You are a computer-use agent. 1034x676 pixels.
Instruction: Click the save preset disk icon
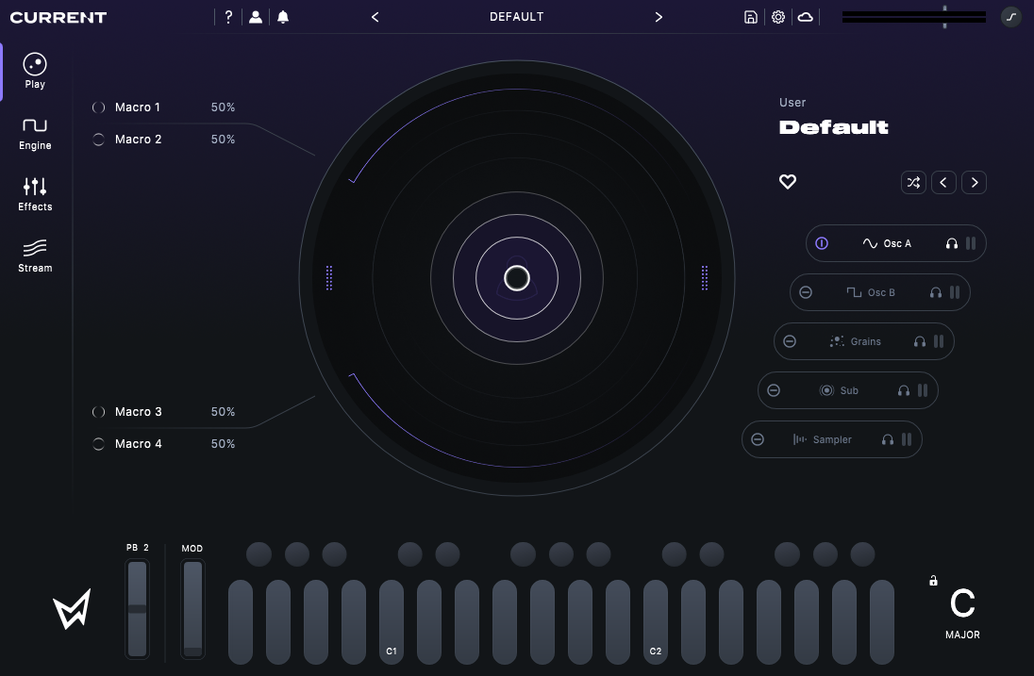coord(751,17)
